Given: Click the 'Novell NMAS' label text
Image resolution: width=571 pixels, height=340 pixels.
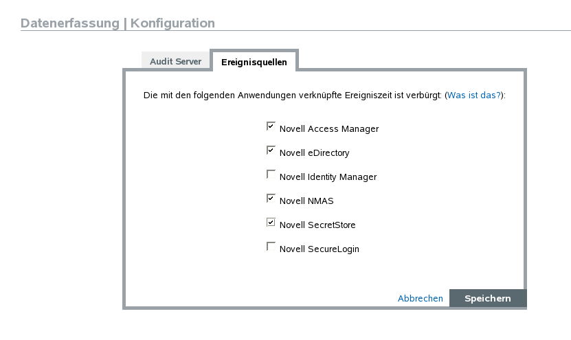Looking at the screenshot, I should [306, 201].
